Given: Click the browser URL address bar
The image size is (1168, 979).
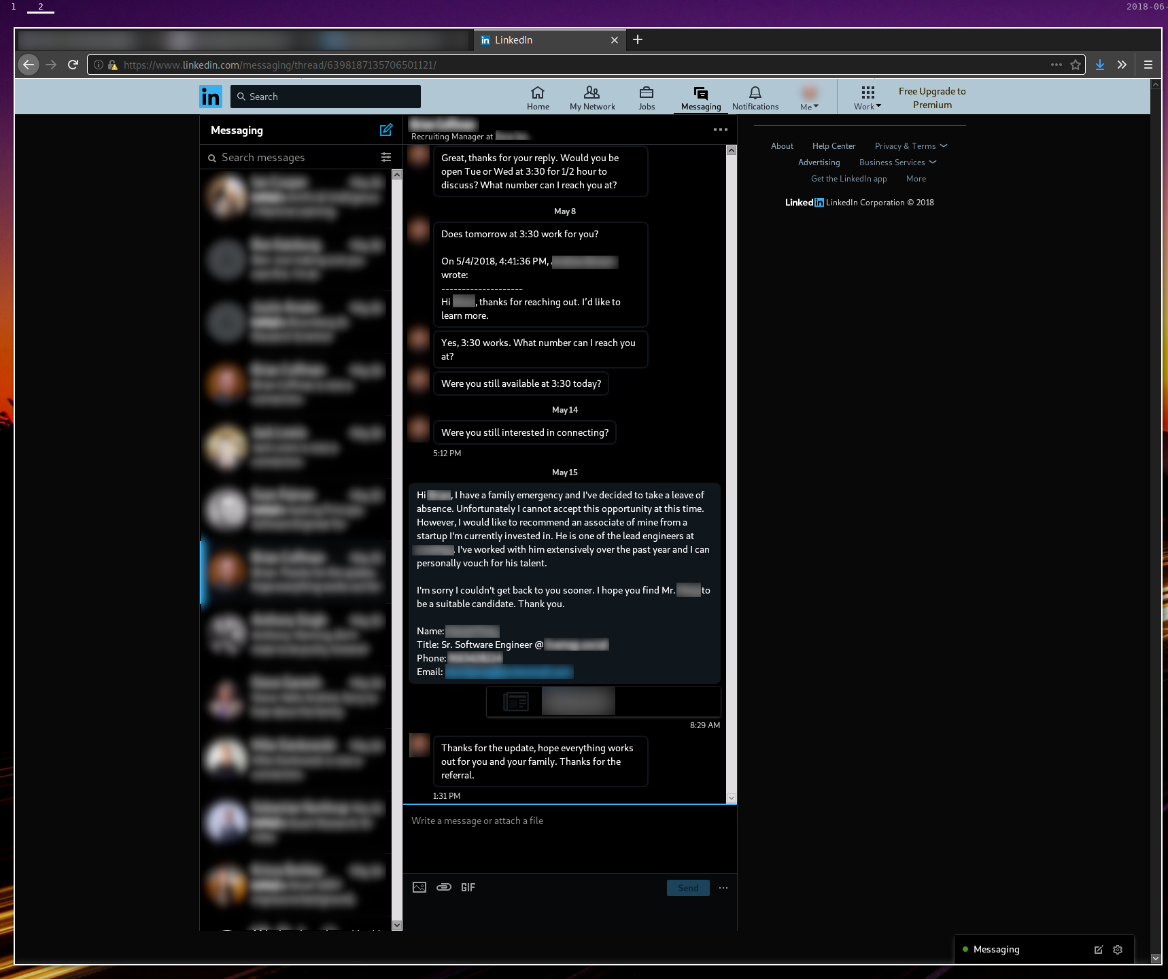Looking at the screenshot, I should coord(585,65).
